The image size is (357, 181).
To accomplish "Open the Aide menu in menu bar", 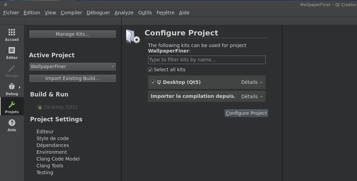I will point(184,13).
